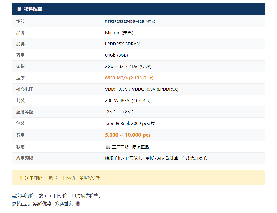Click the 数量 row label

[21, 135]
